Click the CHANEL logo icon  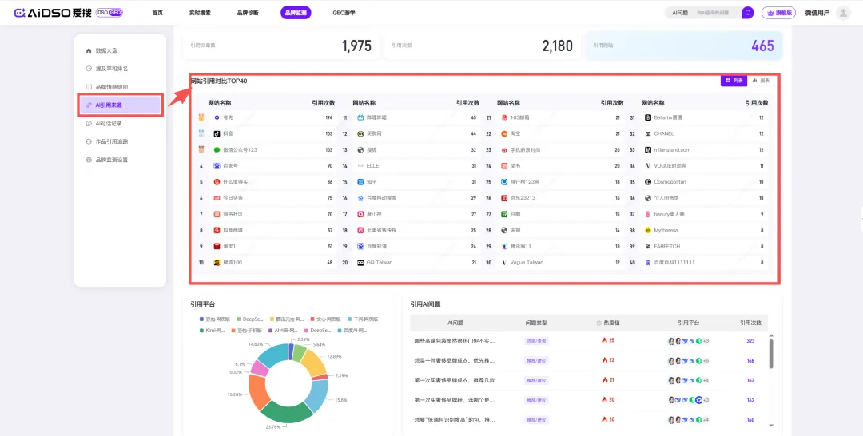(x=648, y=133)
